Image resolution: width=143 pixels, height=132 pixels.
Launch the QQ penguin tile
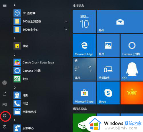[132, 69]
